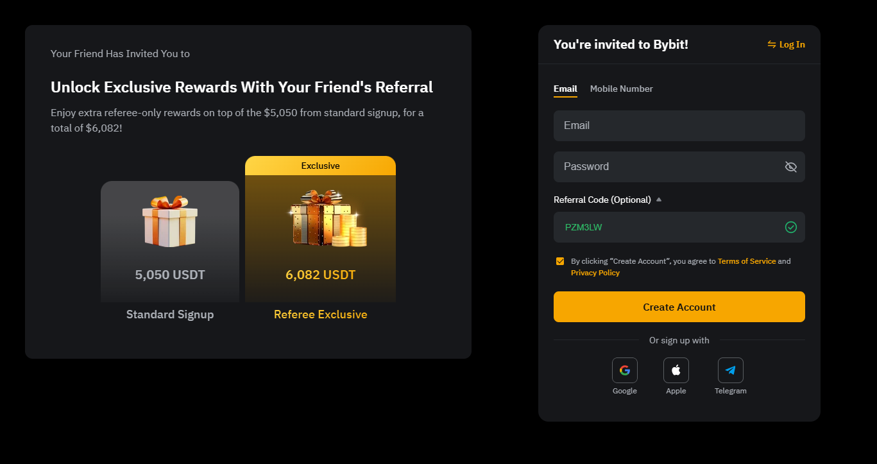877x464 pixels.
Task: Select the Email tab
Action: 565,89
